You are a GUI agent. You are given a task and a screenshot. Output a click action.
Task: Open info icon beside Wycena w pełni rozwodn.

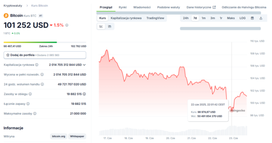42,74
